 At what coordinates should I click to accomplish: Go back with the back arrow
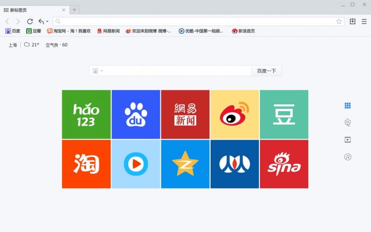7,22
